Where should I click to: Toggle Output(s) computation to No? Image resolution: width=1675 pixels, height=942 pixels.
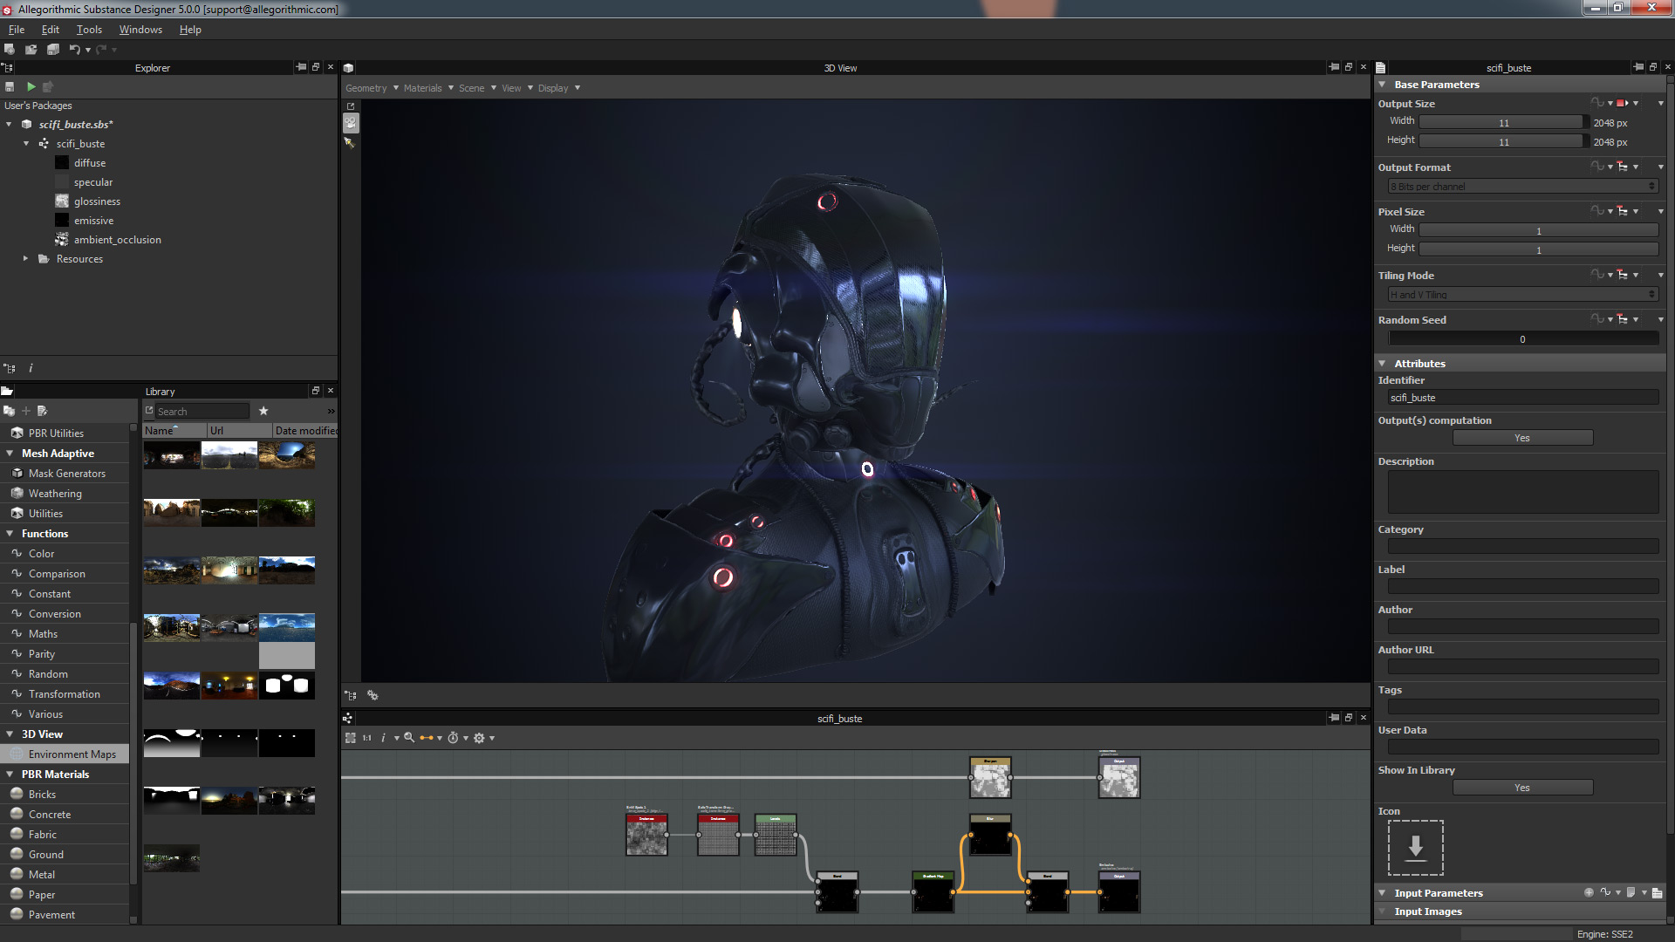tap(1522, 437)
